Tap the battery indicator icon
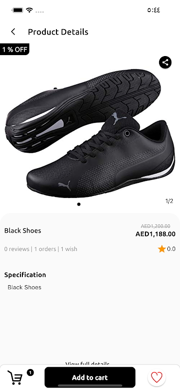This screenshot has width=180, height=390. click(18, 10)
